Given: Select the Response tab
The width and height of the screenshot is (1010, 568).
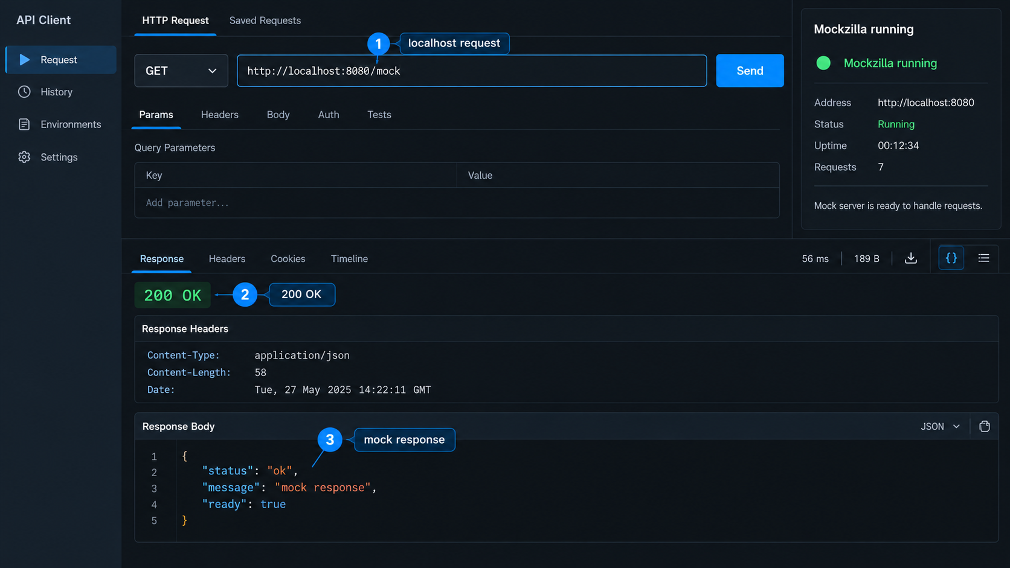Looking at the screenshot, I should 162,258.
